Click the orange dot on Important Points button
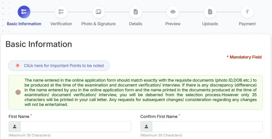Image resolution: width=272 pixels, height=139 pixels. [x=18, y=65]
